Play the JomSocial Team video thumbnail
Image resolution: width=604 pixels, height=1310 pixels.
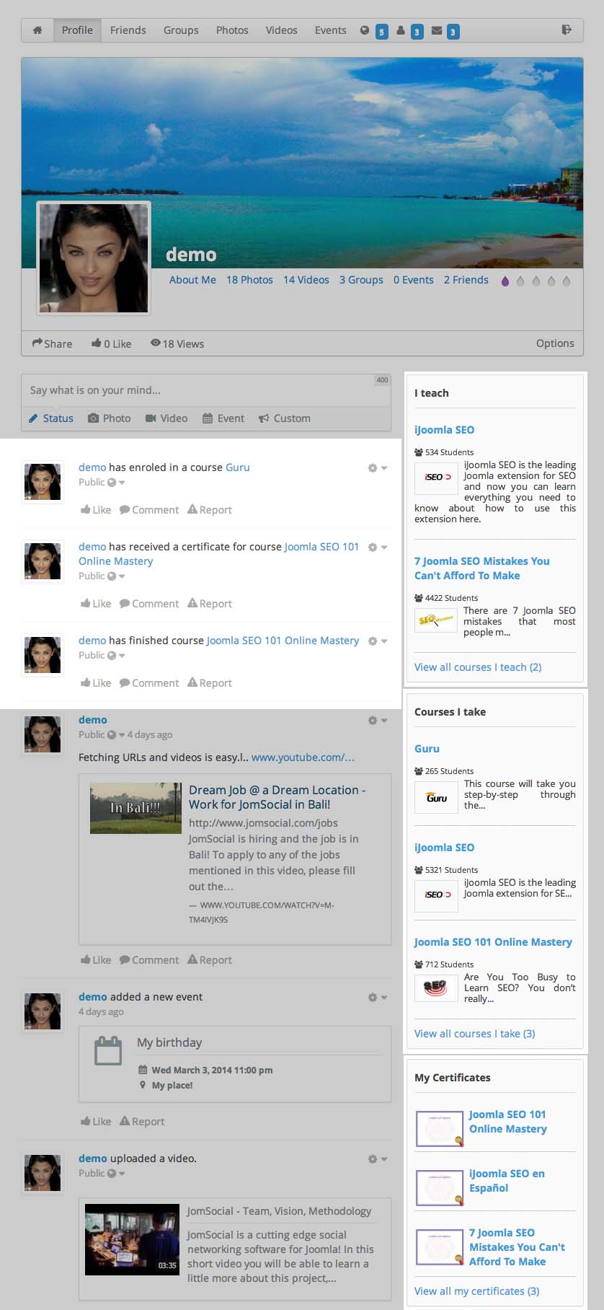click(132, 1239)
